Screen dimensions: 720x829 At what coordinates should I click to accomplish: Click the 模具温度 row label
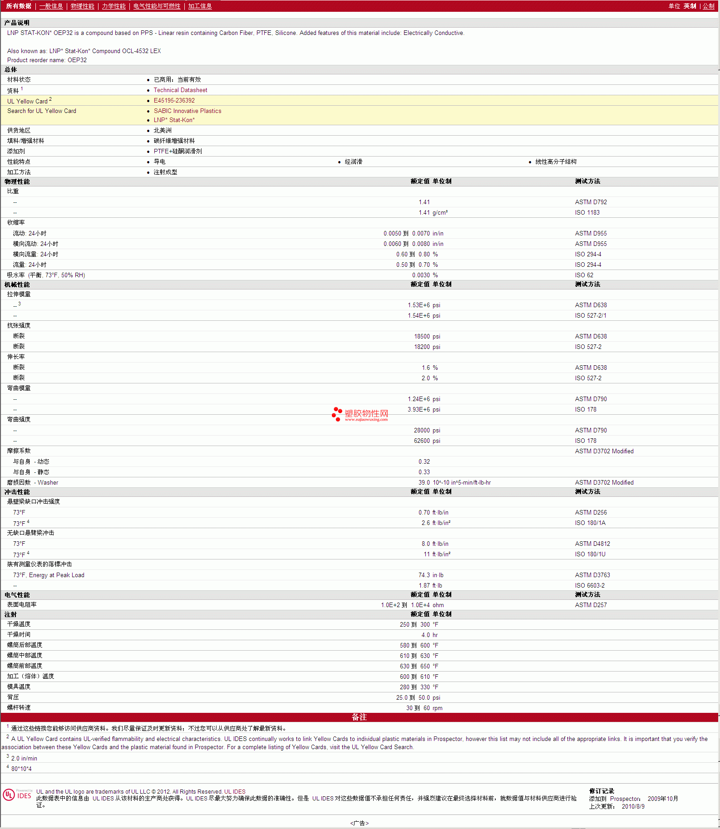(19, 687)
